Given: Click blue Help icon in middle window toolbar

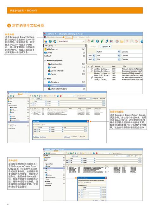Looking at the screenshot, I should point(58,96).
